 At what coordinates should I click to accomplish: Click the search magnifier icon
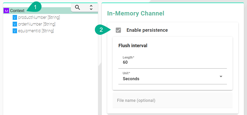(x=77, y=7)
